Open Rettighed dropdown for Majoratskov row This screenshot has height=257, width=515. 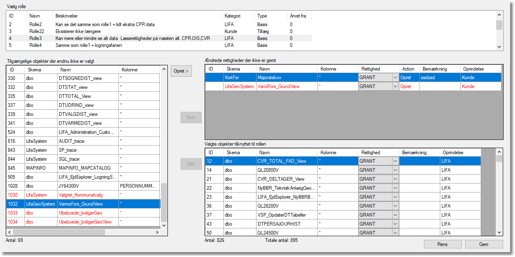point(395,78)
